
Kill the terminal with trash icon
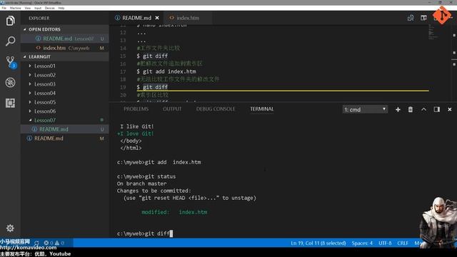(411, 109)
